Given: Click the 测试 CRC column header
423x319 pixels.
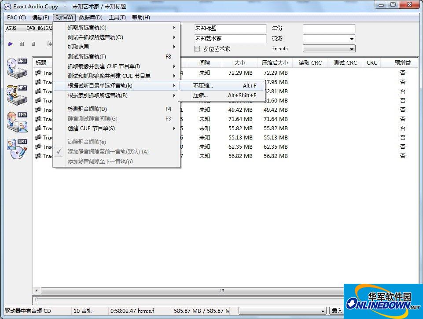Looking at the screenshot, I should (x=345, y=63).
